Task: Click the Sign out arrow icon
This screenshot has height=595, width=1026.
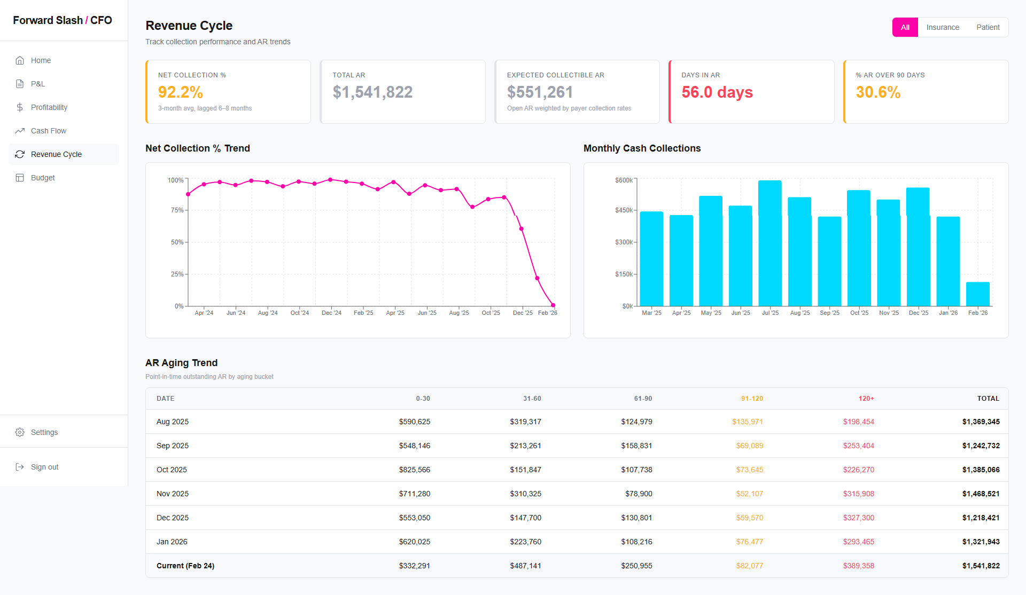Action: coord(20,467)
